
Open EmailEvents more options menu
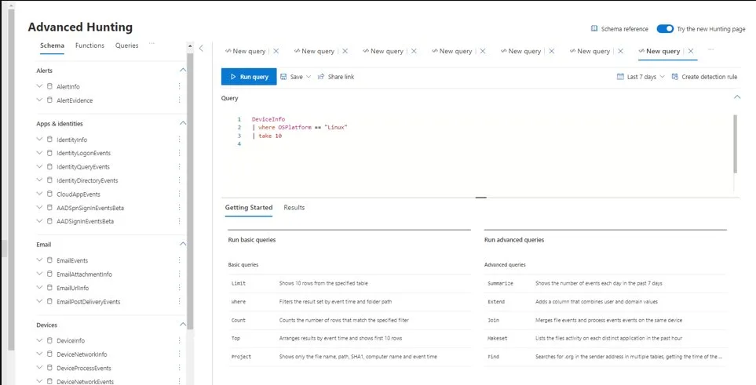pyautogui.click(x=179, y=260)
